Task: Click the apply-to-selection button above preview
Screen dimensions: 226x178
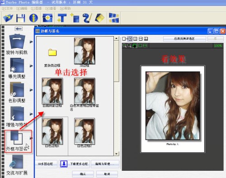Action: 184,39
